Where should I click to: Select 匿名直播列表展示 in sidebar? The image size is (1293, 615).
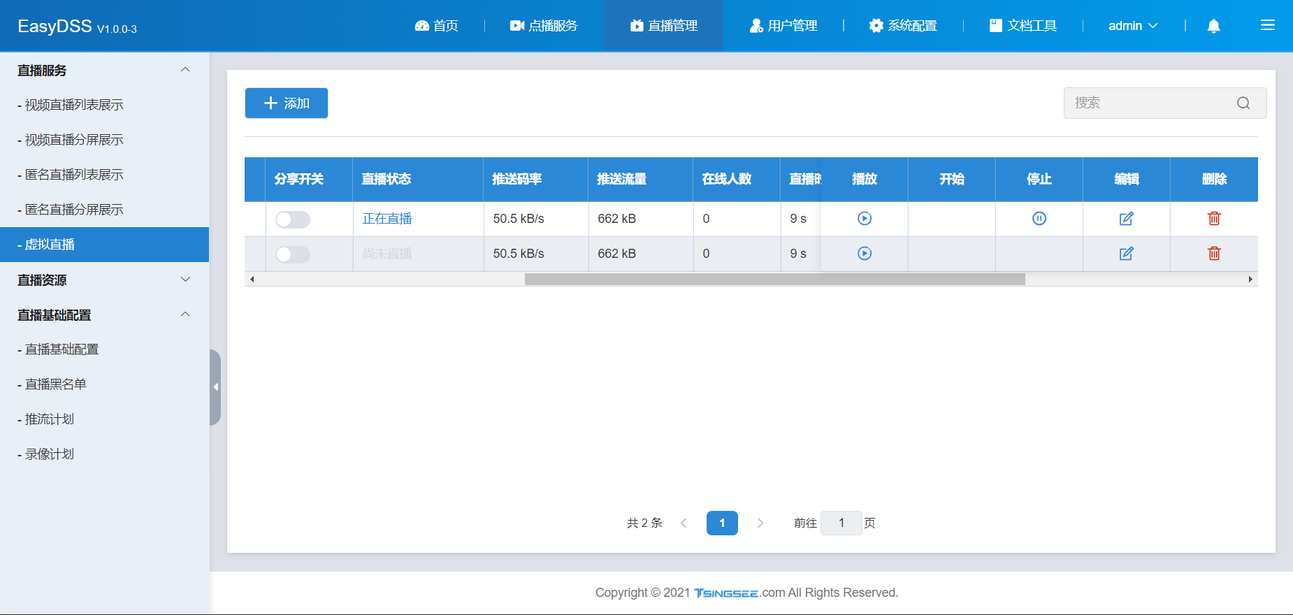click(105, 175)
